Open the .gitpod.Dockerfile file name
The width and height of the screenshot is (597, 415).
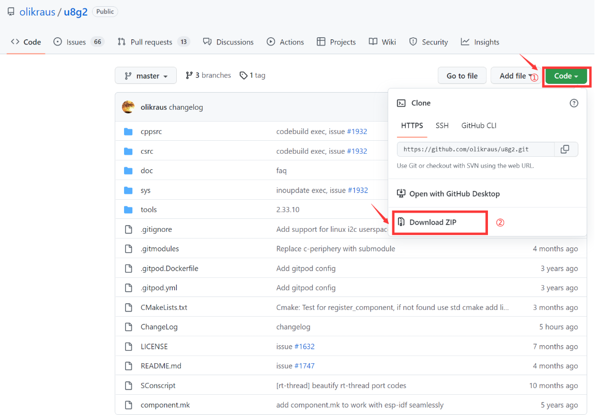tap(170, 268)
